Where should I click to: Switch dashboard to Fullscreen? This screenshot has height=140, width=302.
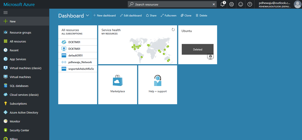[x=169, y=15]
